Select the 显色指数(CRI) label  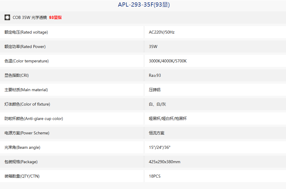coord(17,75)
